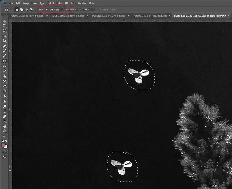This screenshot has height=189, width=232.
Task: Select the Pen tool
Action: pos(5,116)
